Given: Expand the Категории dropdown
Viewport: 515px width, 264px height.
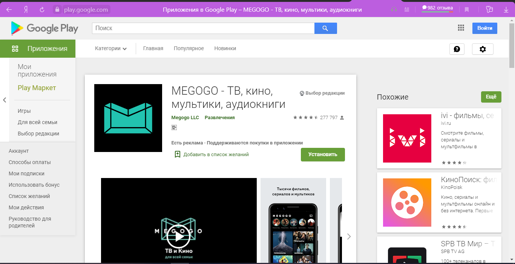Looking at the screenshot, I should 111,48.
